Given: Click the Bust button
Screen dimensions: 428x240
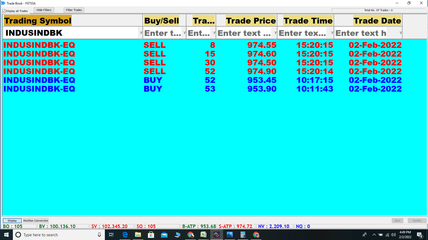Looking at the screenshot, I should pos(398,221).
